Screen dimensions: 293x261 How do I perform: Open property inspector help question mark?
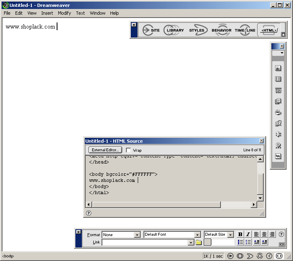tap(281, 234)
